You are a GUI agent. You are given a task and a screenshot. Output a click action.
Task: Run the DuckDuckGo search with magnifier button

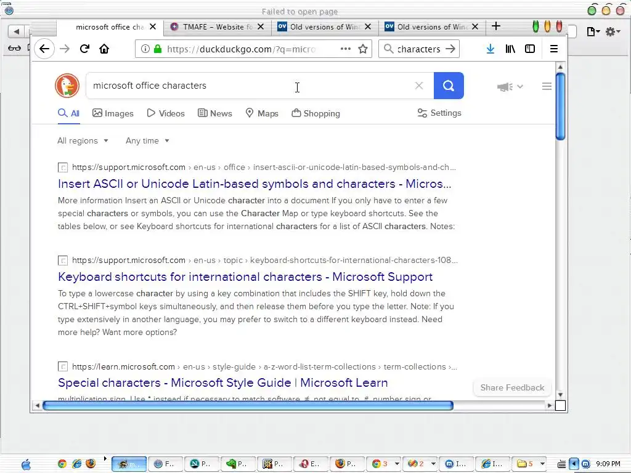click(449, 86)
